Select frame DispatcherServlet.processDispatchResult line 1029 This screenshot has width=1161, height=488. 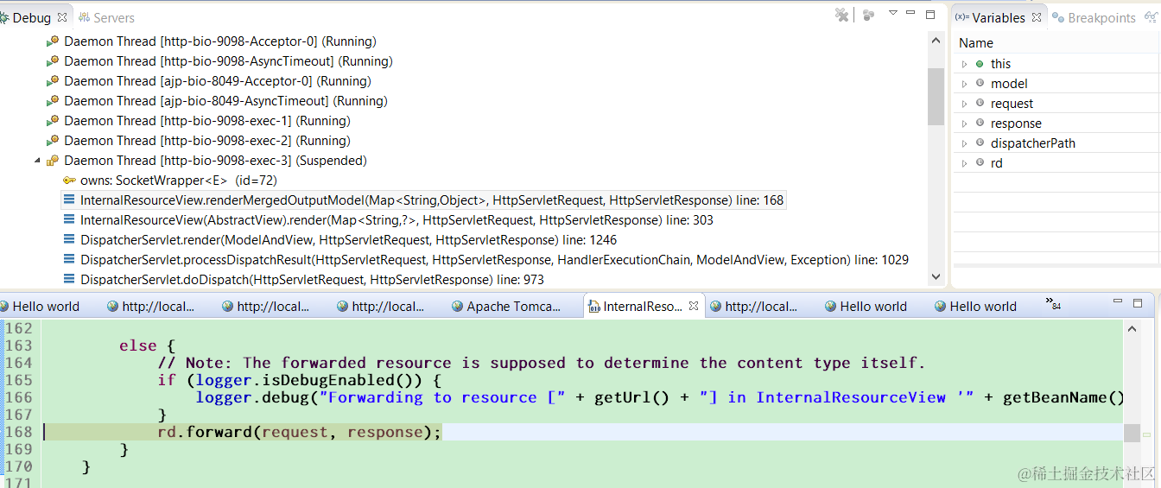click(x=494, y=260)
